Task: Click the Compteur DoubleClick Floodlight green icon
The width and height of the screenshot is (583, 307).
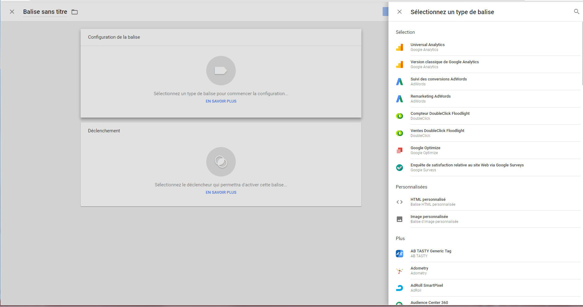Action: pos(400,116)
